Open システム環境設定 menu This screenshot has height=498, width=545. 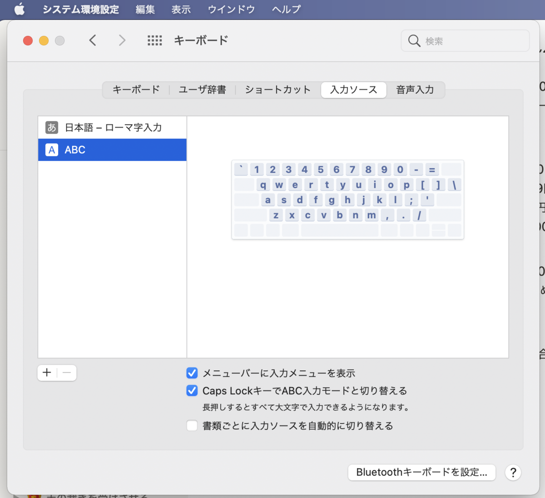(81, 9)
